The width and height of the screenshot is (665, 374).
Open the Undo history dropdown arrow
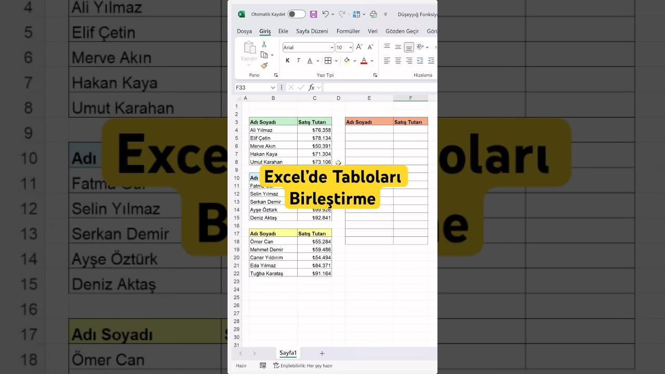pyautogui.click(x=332, y=15)
